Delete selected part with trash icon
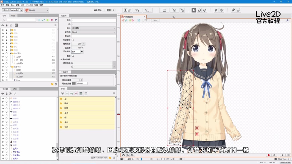 pos(56,84)
